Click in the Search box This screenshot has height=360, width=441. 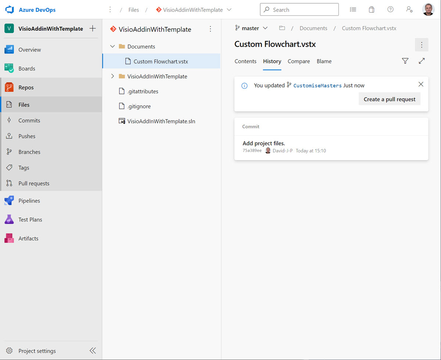click(x=299, y=10)
